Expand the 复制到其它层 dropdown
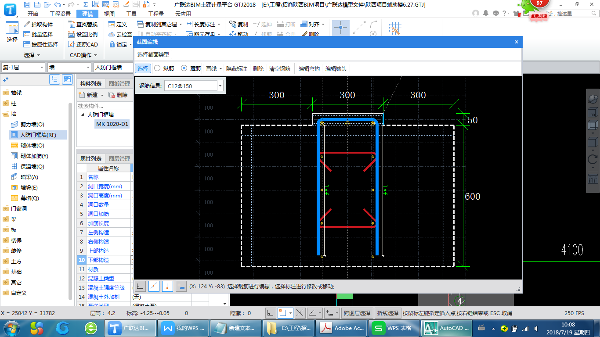The height and width of the screenshot is (337, 600). pos(181,25)
